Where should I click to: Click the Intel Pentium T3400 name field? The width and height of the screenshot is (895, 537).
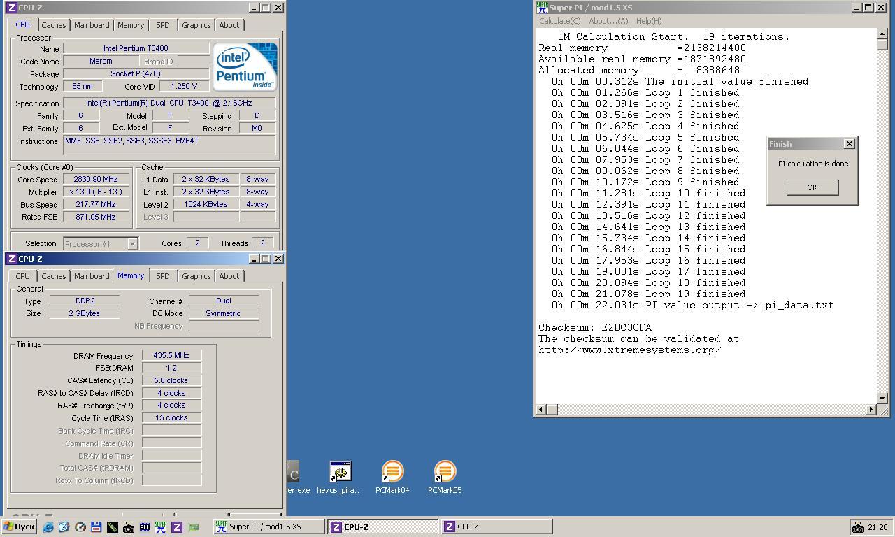(136, 48)
